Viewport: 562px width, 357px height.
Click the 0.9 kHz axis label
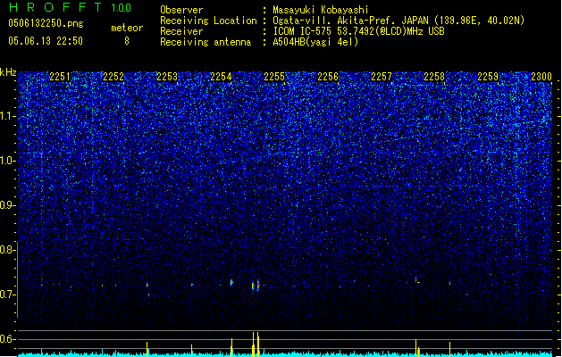(7, 205)
